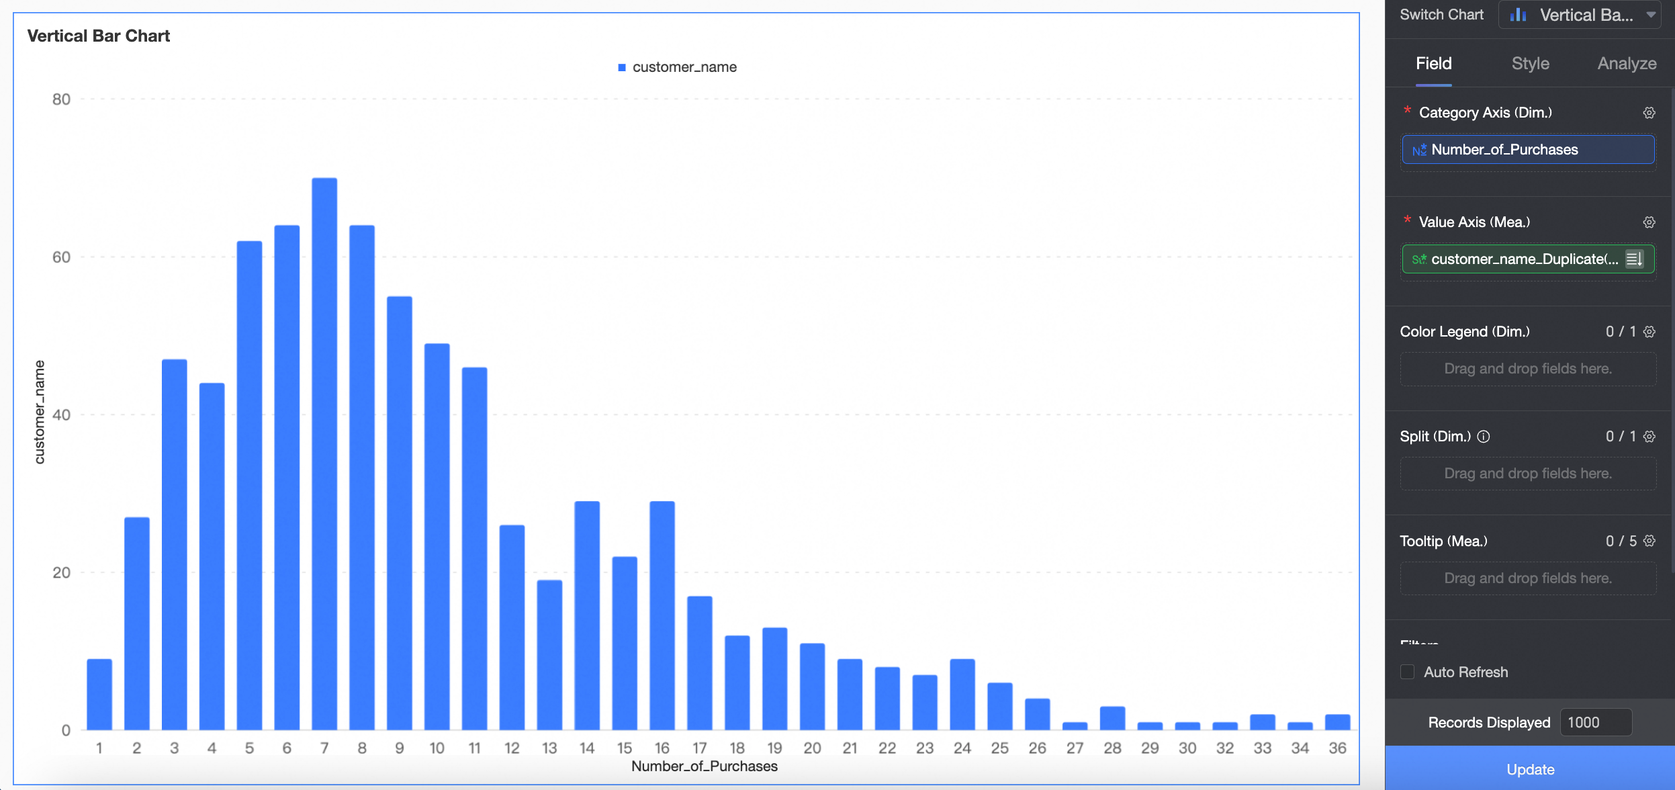1675x790 pixels.
Task: Toggle customer_name legend series
Action: click(677, 67)
